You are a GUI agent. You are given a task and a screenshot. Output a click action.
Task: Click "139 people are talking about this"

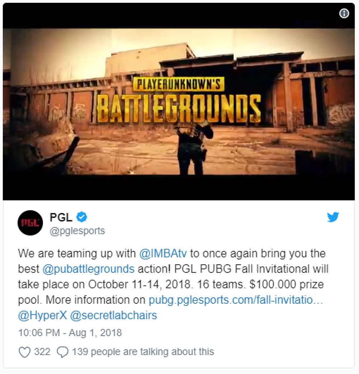point(143,352)
